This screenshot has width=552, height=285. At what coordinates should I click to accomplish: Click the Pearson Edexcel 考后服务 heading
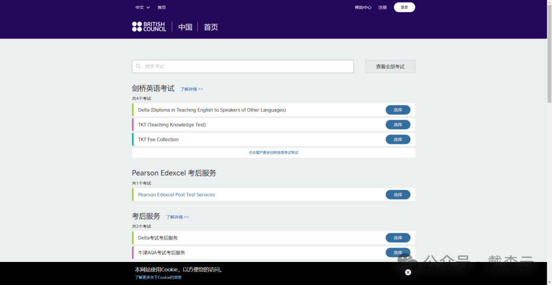(x=174, y=173)
